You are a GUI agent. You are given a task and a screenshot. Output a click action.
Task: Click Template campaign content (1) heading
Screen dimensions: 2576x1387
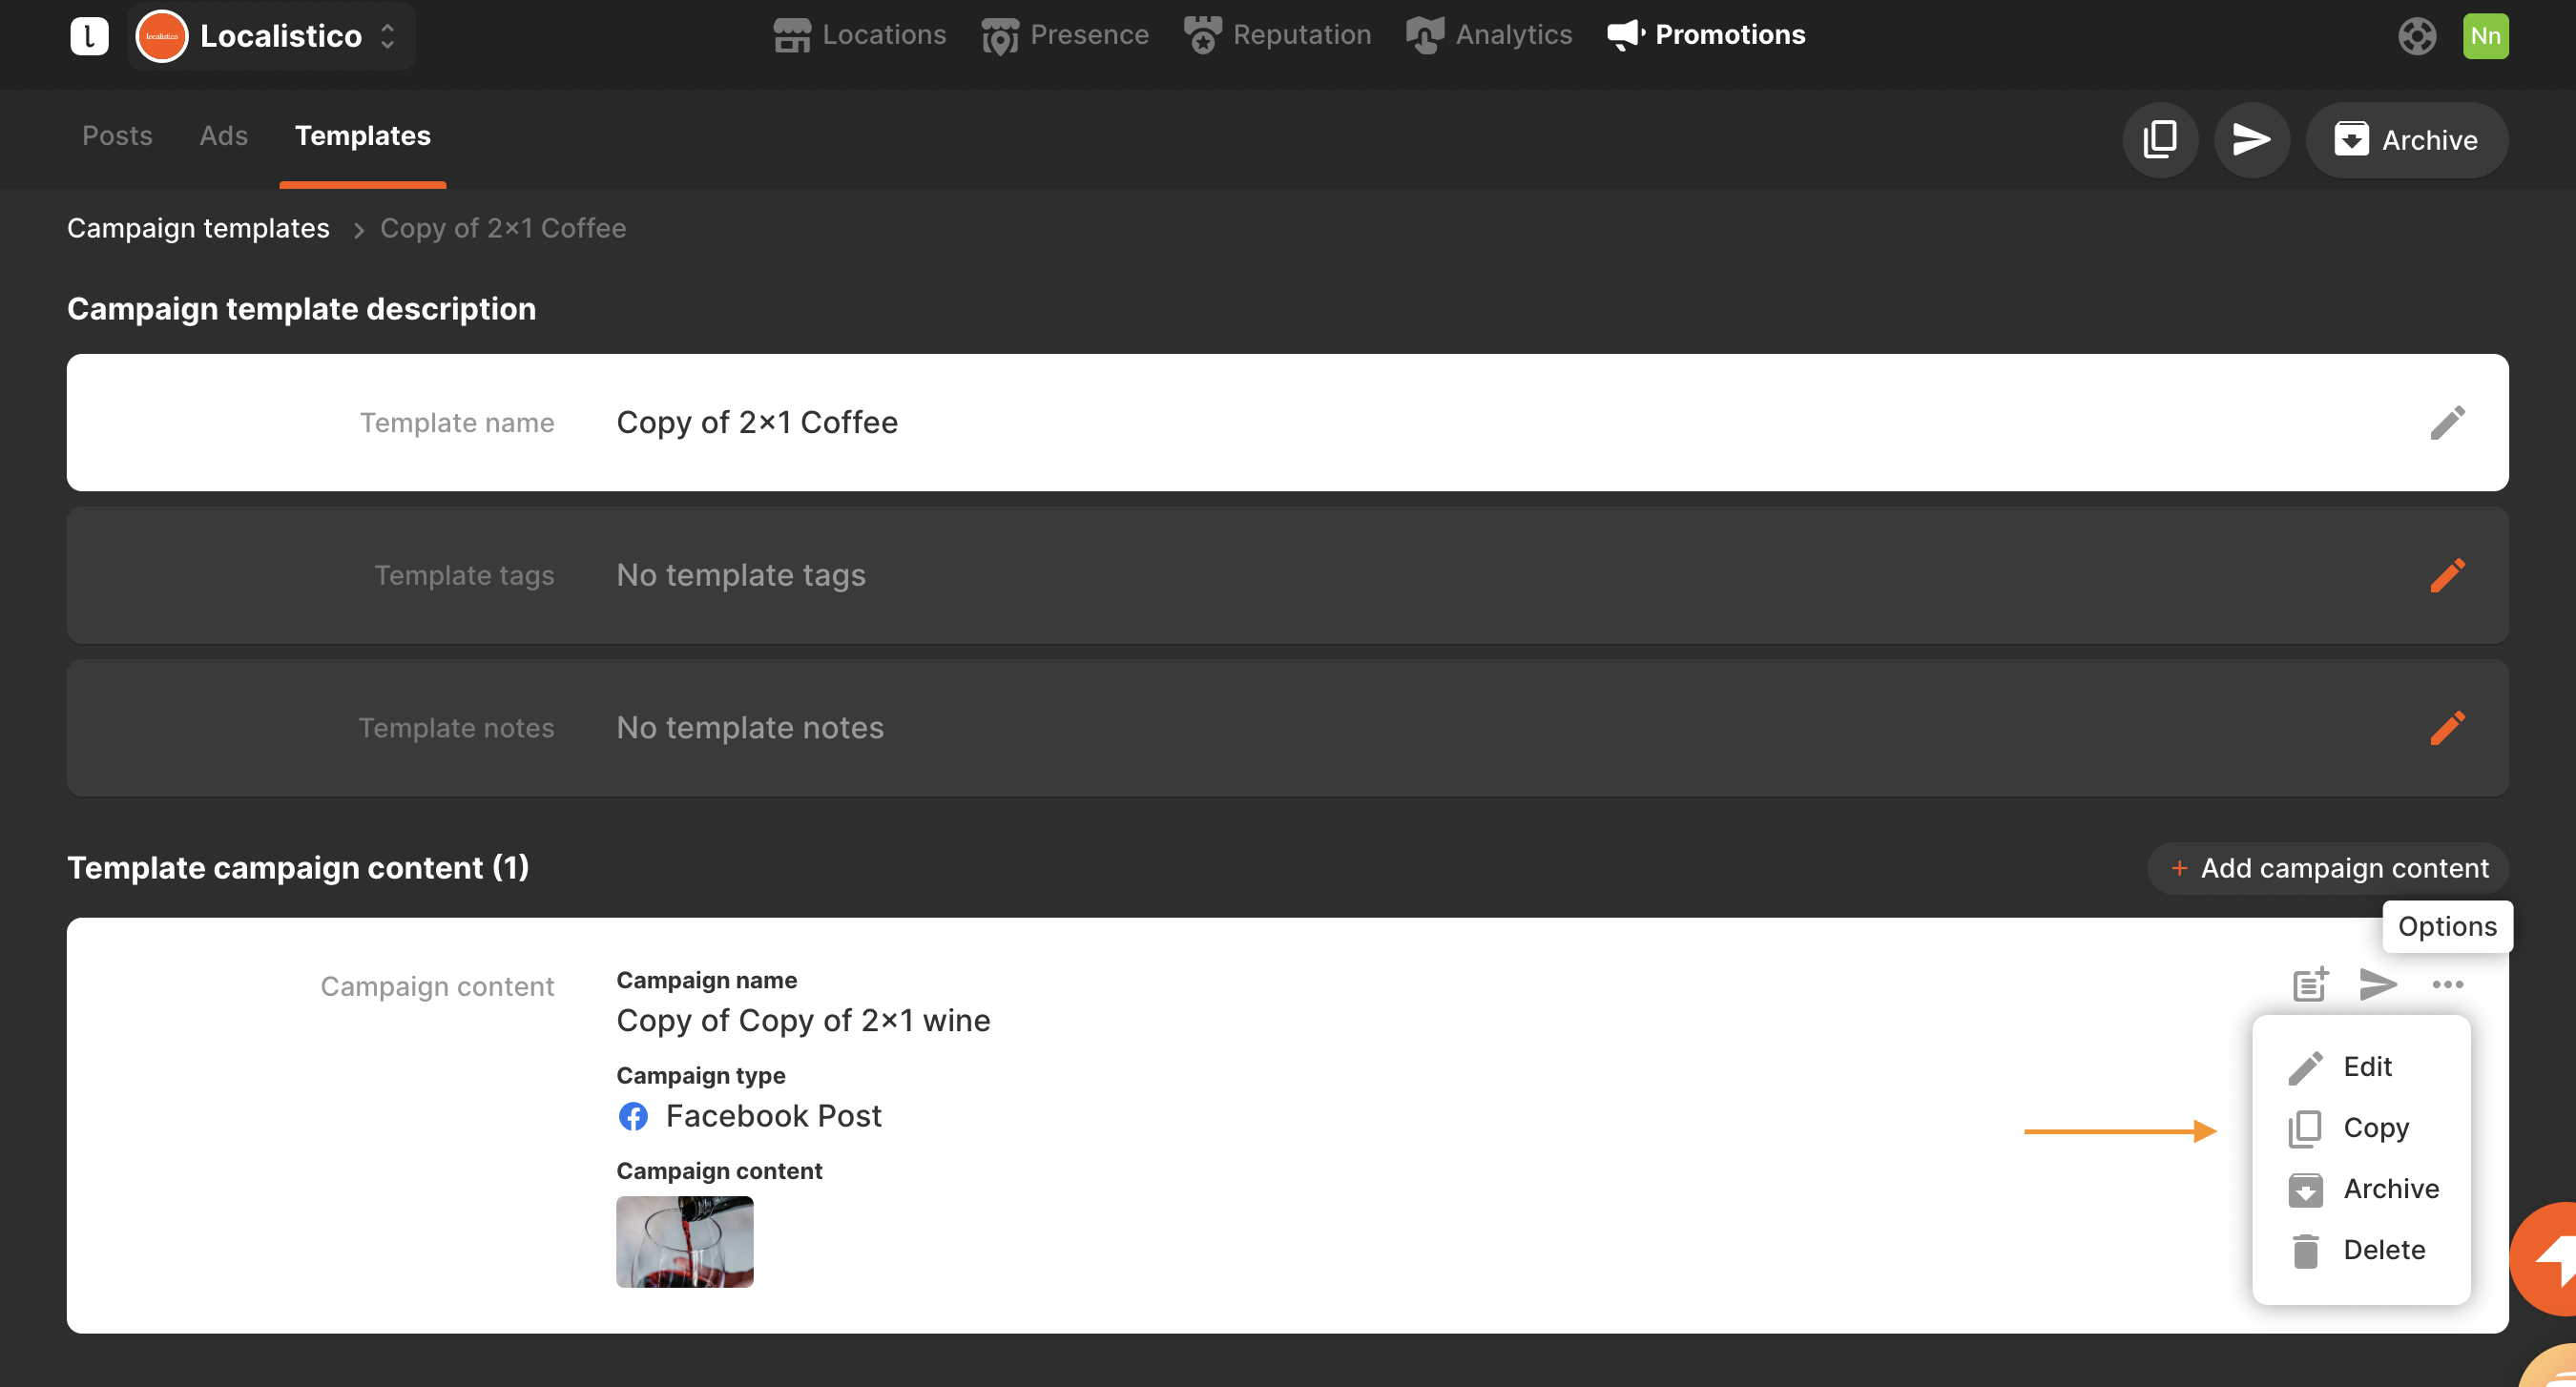click(x=298, y=867)
